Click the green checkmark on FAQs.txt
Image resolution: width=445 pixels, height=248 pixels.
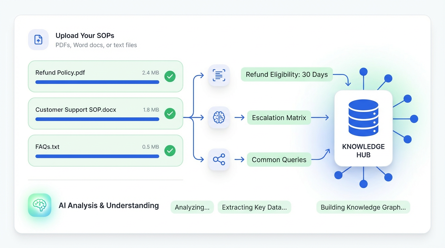point(170,150)
